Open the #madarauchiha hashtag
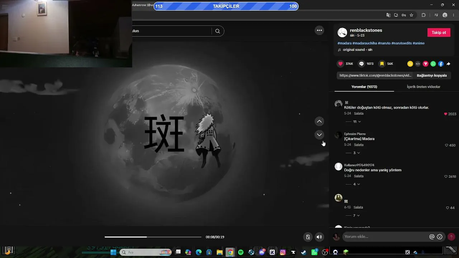The image size is (459, 258). 365,43
